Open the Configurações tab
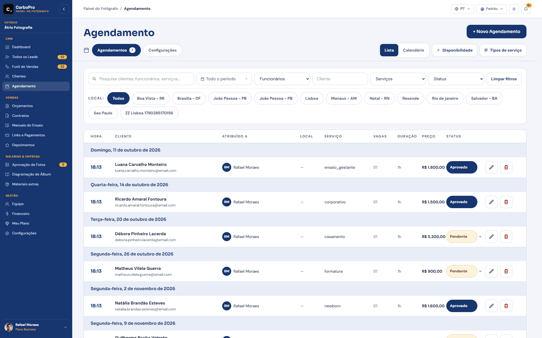542x338 pixels. click(x=163, y=50)
